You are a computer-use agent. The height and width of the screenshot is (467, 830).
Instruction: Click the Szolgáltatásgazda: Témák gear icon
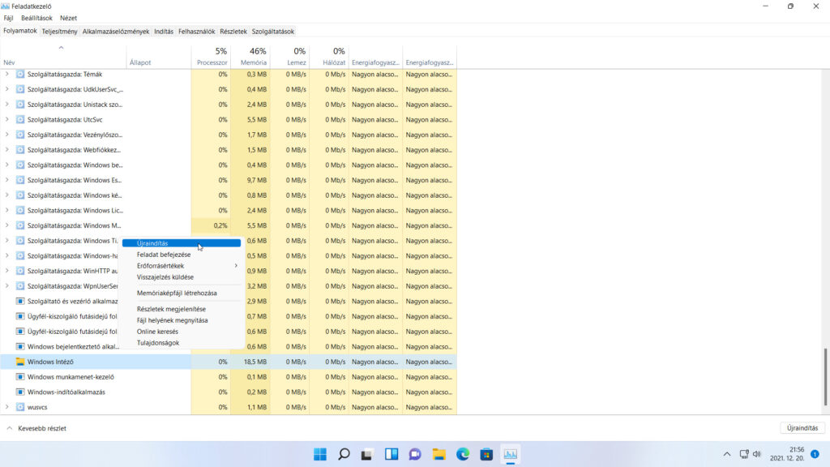(20, 74)
